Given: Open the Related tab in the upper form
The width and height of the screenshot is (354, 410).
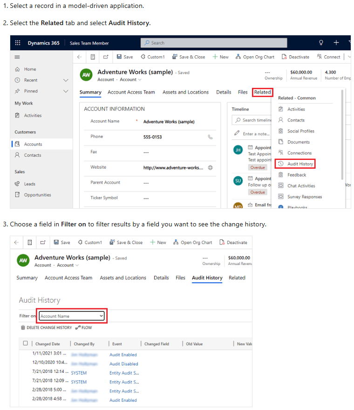Looking at the screenshot, I should 262,92.
